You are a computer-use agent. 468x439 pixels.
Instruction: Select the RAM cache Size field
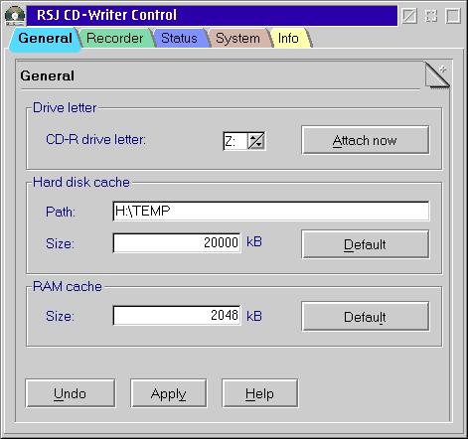coord(177,315)
